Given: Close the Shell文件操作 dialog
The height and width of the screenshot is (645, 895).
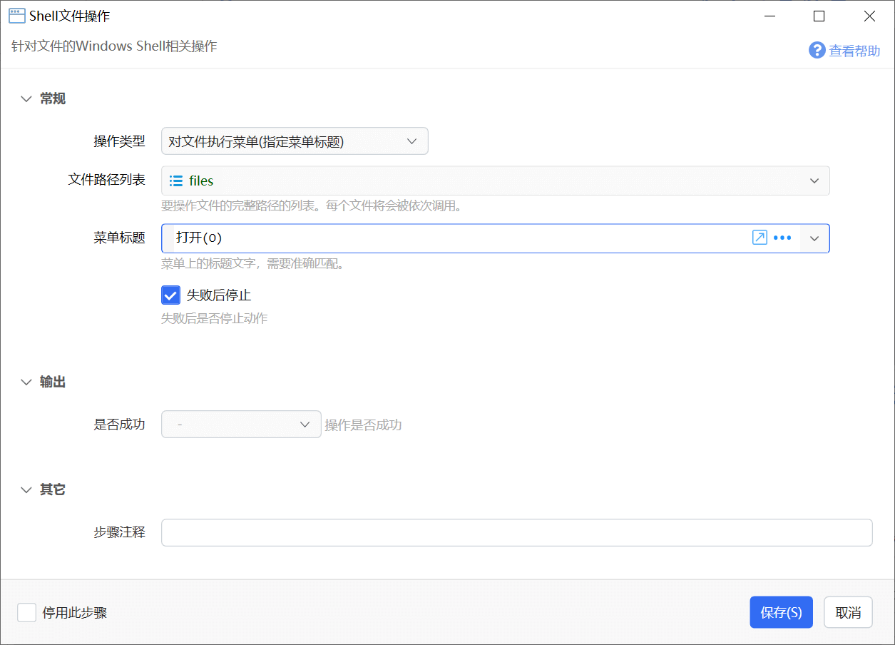Looking at the screenshot, I should tap(869, 16).
